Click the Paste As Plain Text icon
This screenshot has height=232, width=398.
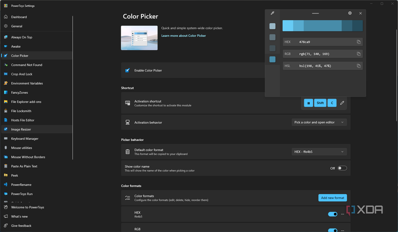(6, 166)
